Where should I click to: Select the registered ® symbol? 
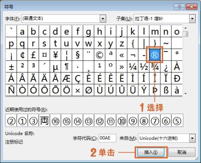pyautogui.click(x=155, y=55)
